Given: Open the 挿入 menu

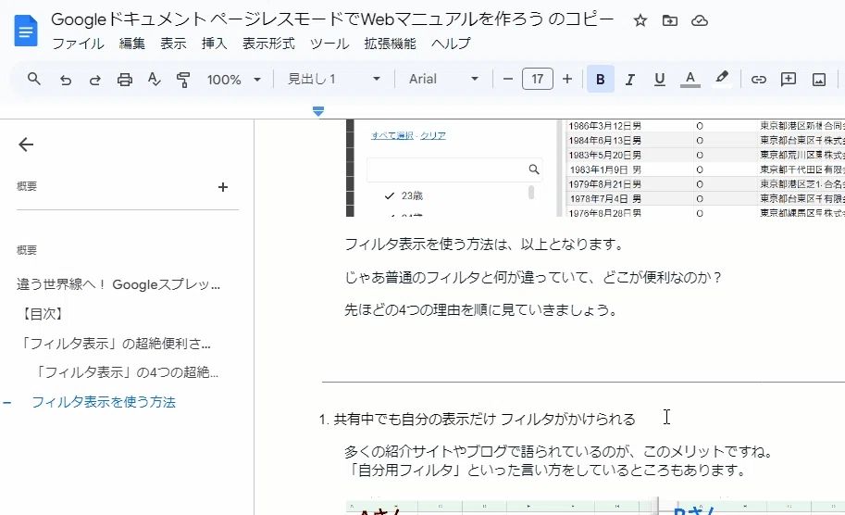Looking at the screenshot, I should [x=215, y=44].
